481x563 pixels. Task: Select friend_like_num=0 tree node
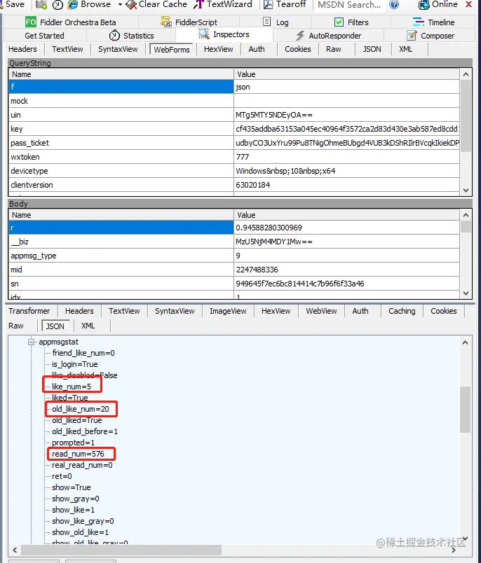pyautogui.click(x=83, y=353)
